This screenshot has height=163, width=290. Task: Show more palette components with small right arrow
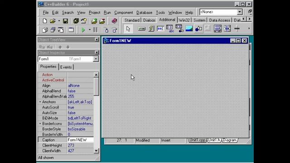coord(249,29)
